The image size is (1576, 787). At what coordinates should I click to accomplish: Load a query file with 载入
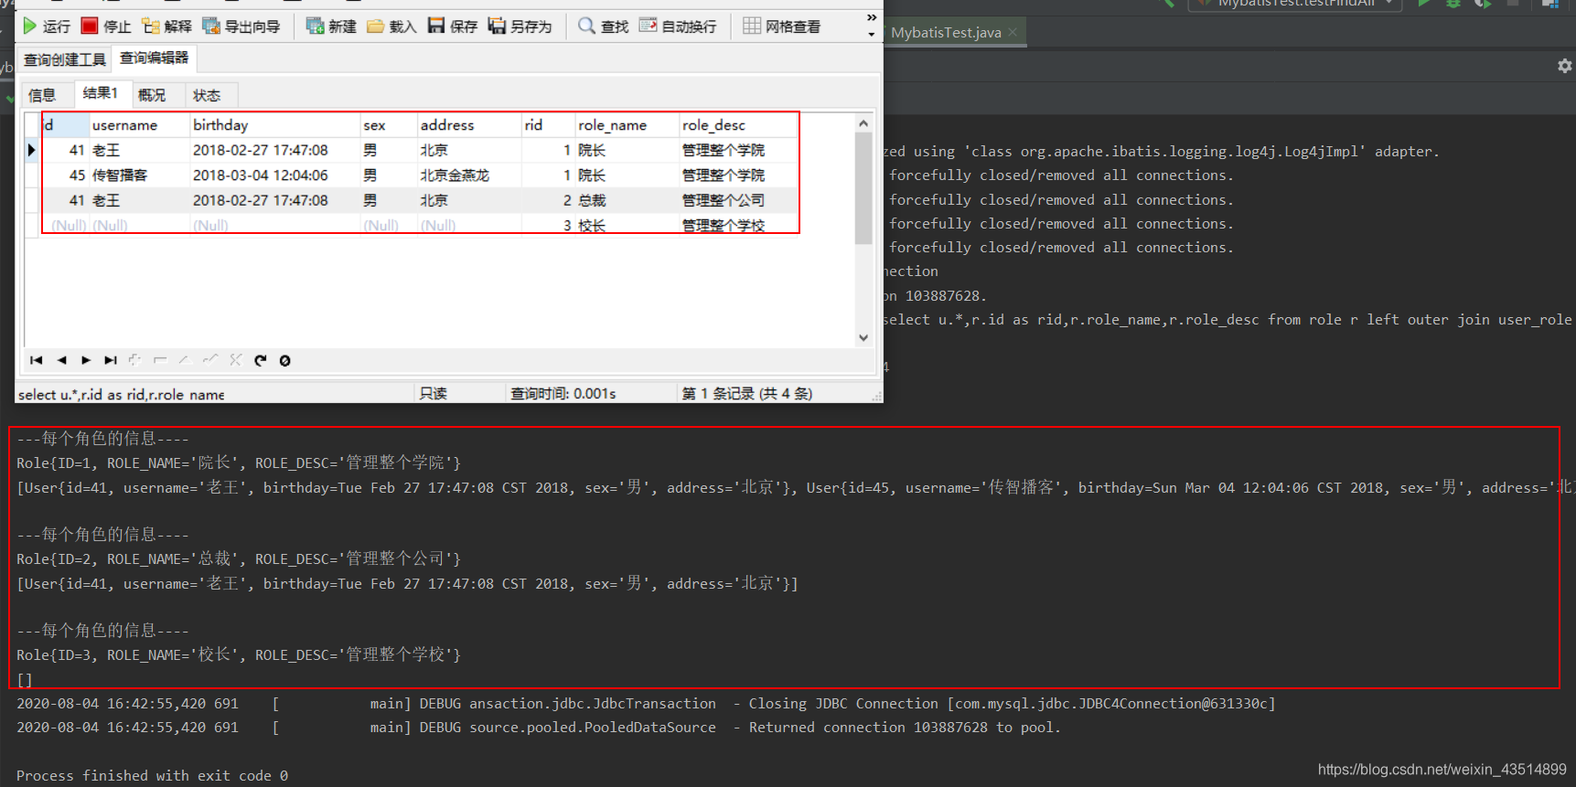391,27
